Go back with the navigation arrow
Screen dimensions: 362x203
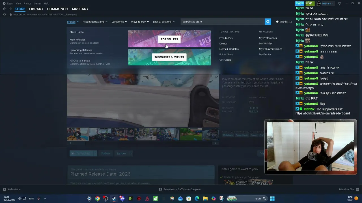pos(4,9)
